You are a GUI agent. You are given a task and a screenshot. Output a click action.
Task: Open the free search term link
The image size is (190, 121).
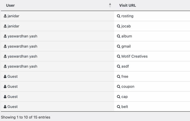[x=125, y=77]
